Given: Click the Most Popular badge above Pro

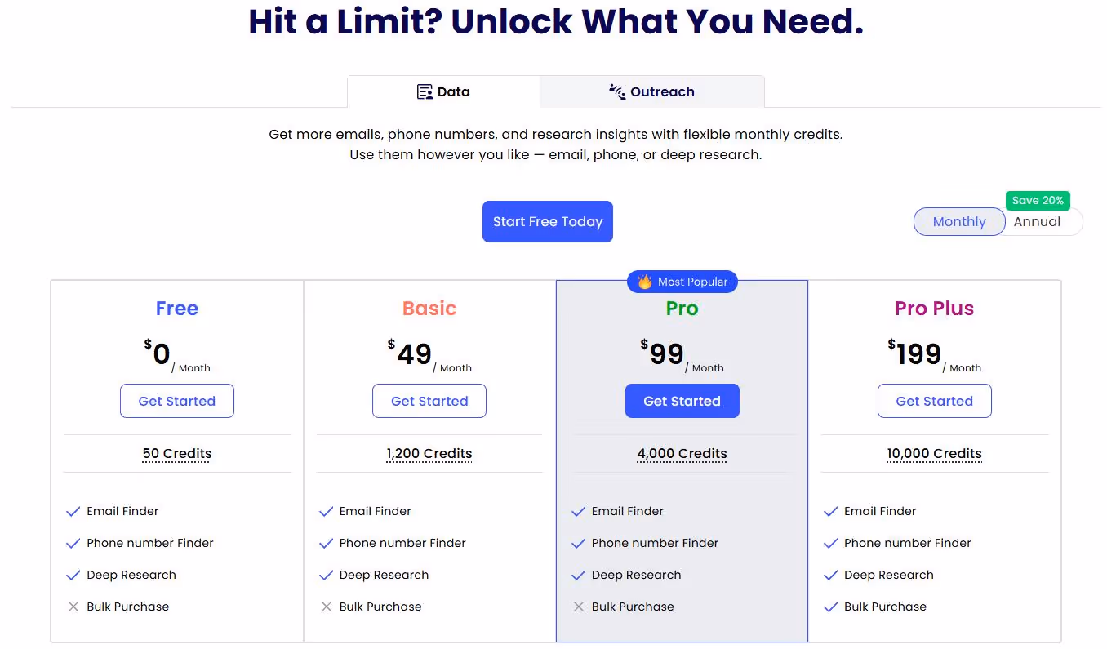Looking at the screenshot, I should pyautogui.click(x=682, y=282).
